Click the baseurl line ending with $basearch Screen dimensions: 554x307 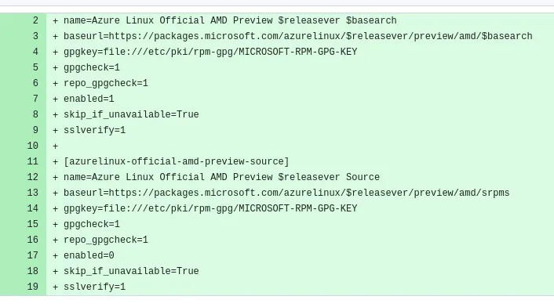[x=298, y=36]
